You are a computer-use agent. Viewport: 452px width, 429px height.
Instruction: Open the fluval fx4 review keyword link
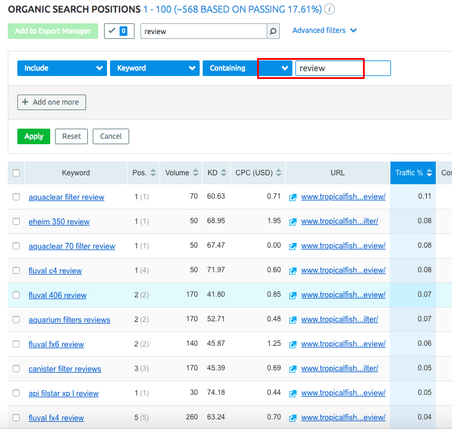[56, 418]
